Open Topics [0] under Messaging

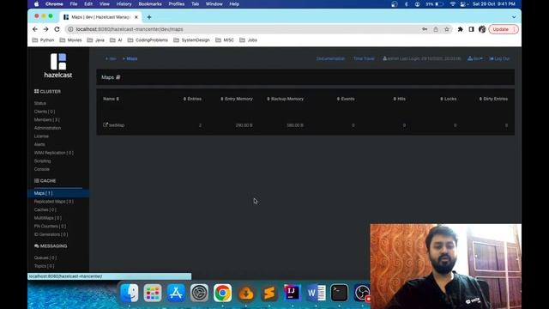pyautogui.click(x=44, y=266)
